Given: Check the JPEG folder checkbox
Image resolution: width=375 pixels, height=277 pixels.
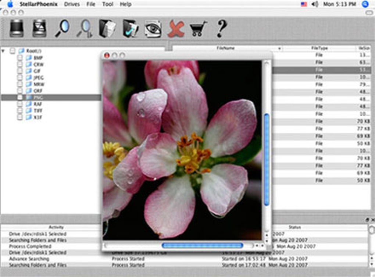Looking at the screenshot, I should click(x=20, y=78).
